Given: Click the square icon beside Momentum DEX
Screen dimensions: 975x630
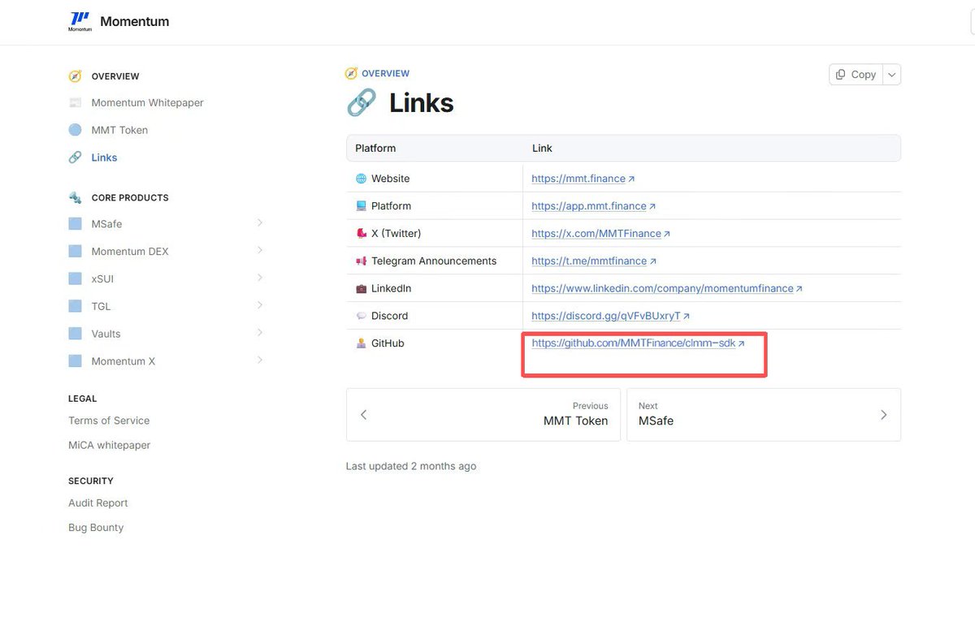Looking at the screenshot, I should coord(75,252).
